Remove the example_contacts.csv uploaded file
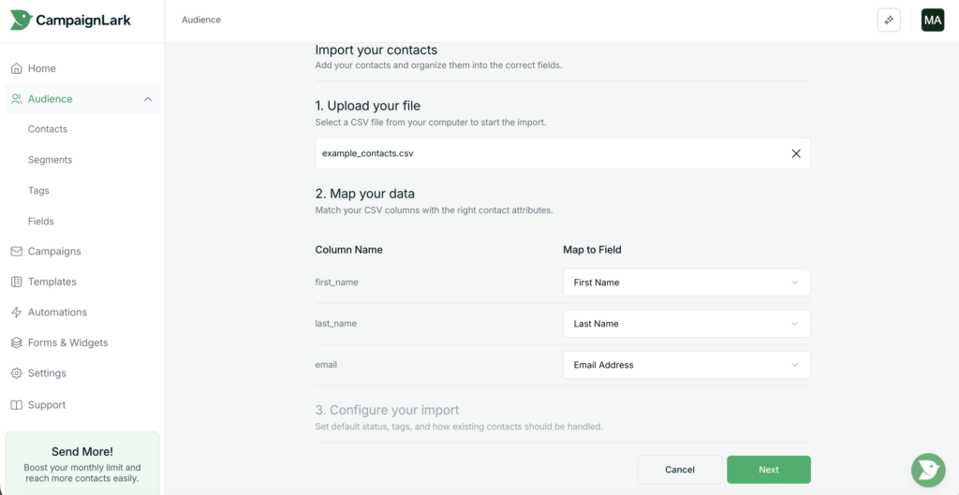Image resolution: width=959 pixels, height=495 pixels. 796,153
